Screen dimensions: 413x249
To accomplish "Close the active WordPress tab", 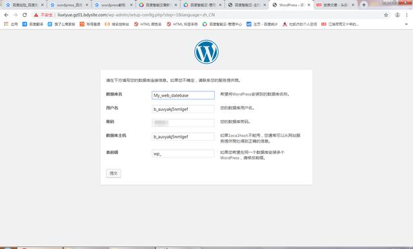I will pyautogui.click(x=308, y=5).
